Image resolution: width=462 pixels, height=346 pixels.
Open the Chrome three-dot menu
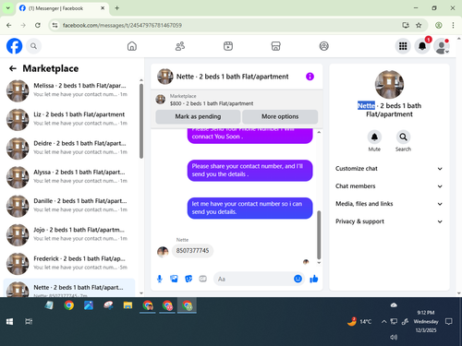(x=453, y=25)
